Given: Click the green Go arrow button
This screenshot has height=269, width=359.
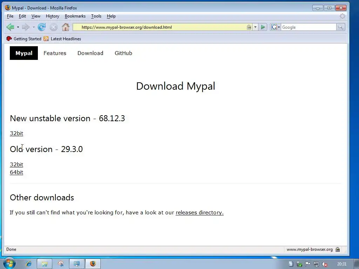Looking at the screenshot, I should (263, 27).
